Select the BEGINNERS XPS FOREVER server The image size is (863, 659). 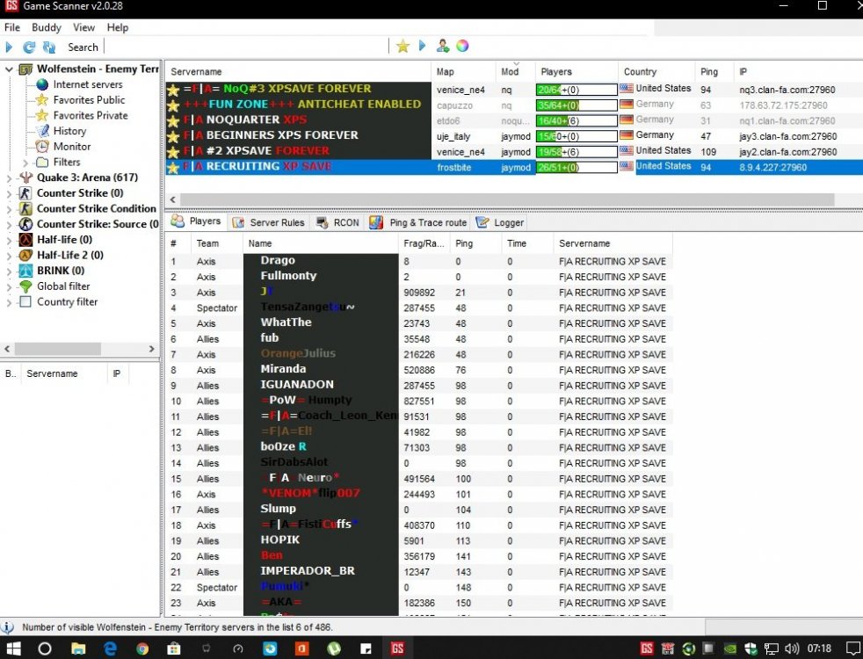point(514,136)
